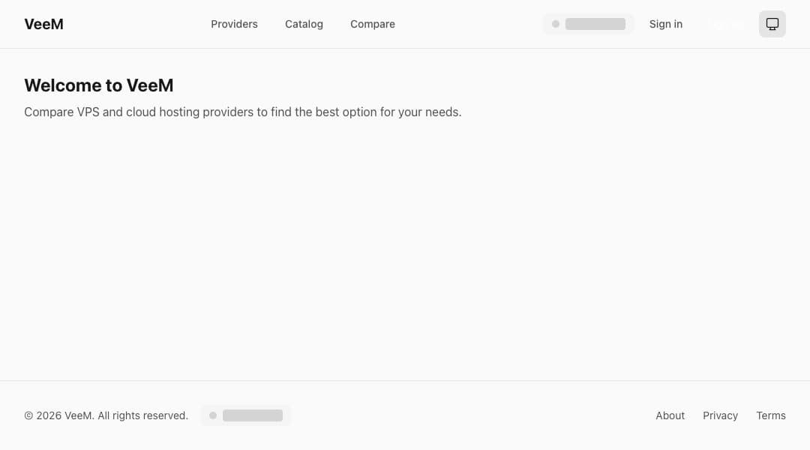Switch to the Compare page
810x450 pixels.
372,24
